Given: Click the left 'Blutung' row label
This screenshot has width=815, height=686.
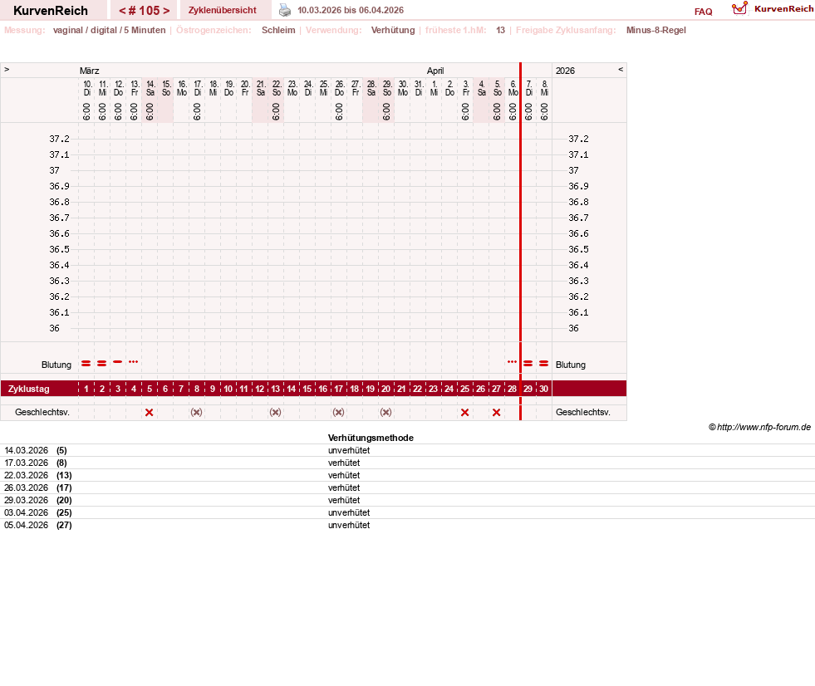Looking at the screenshot, I should [56, 365].
